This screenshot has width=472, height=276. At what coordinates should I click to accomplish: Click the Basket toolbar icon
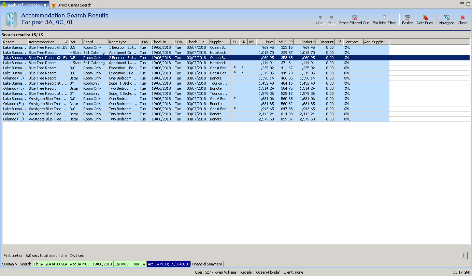(407, 20)
